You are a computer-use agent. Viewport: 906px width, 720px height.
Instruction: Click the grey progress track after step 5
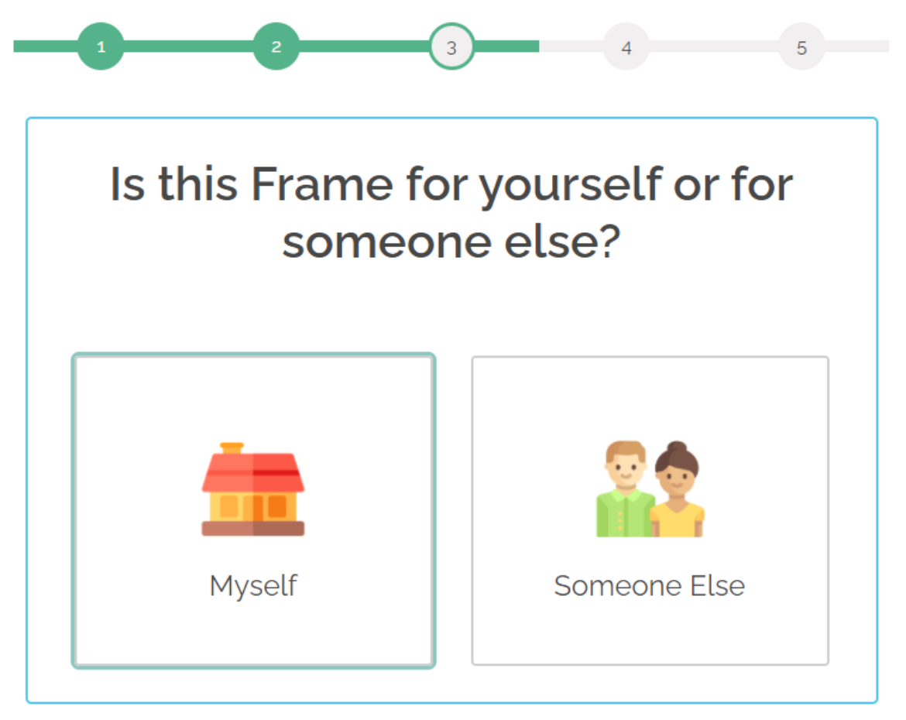tap(858, 46)
